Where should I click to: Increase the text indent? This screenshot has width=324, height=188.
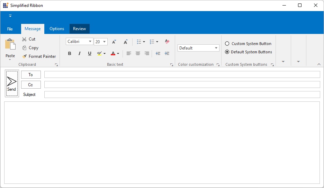pos(167,53)
